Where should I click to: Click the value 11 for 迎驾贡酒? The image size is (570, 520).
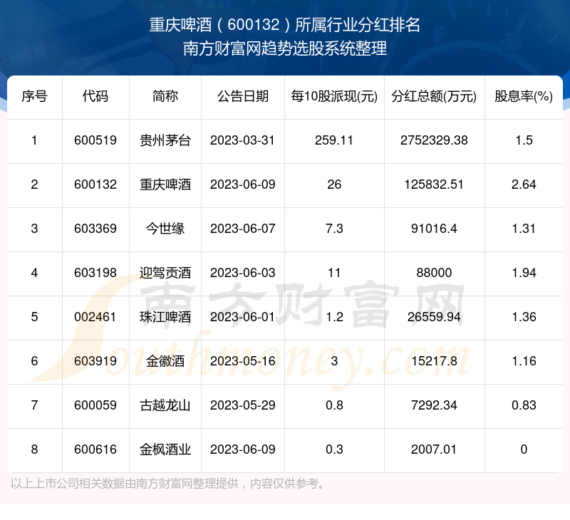click(334, 273)
